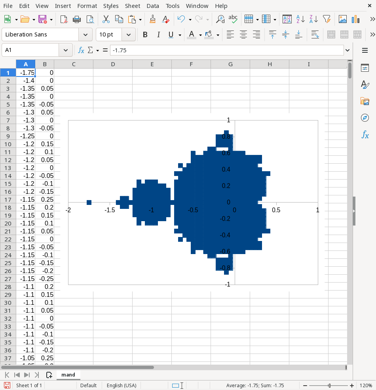376x390 pixels.
Task: Export directly as PDF
Action: click(x=64, y=19)
